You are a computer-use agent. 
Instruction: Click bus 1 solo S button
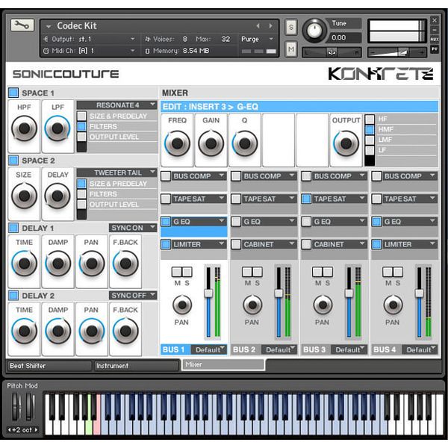click(187, 272)
